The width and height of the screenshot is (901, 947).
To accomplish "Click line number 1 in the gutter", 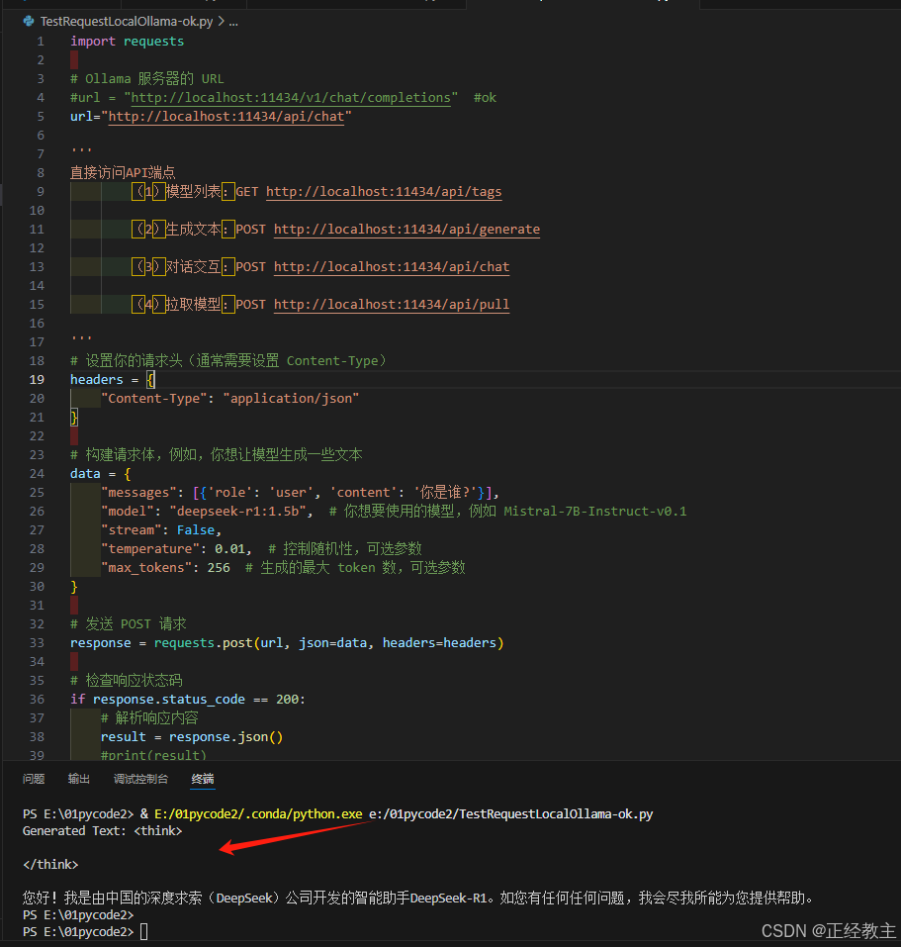I will [41, 42].
